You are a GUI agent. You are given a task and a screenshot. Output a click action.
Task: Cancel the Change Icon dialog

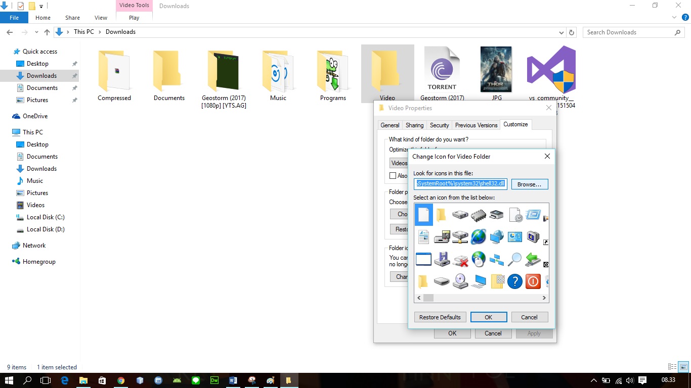529,317
